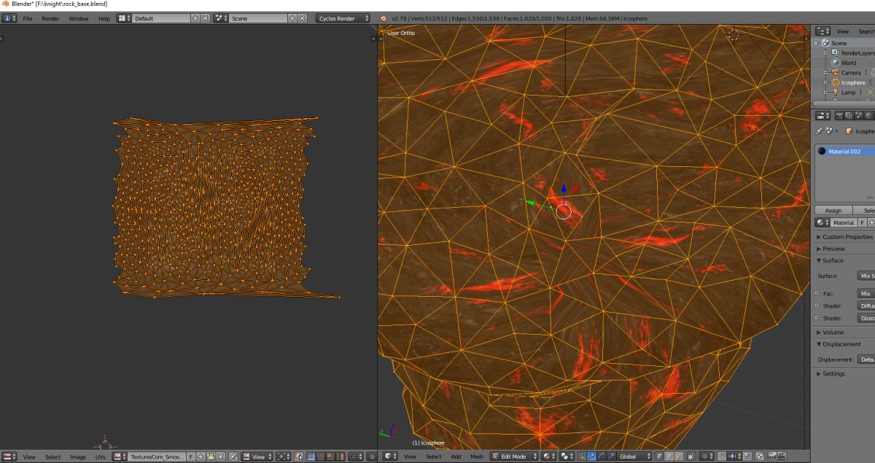Open the Global transform orientation dropdown
Screen dimensions: 875x463
tap(635, 456)
